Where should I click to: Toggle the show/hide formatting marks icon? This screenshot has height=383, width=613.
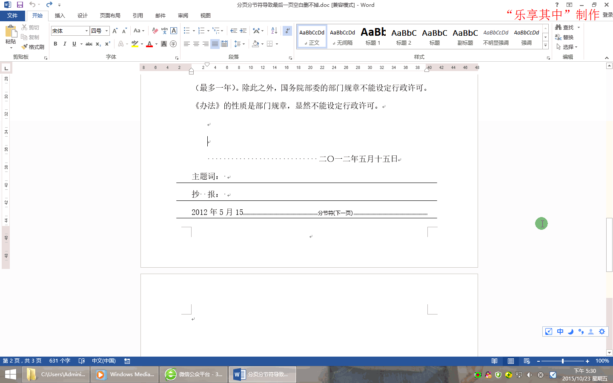[x=288, y=31]
